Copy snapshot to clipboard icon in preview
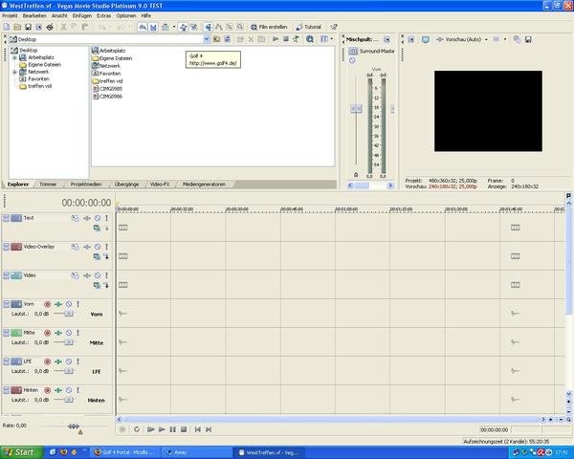This screenshot has width=574, height=459. point(517,39)
